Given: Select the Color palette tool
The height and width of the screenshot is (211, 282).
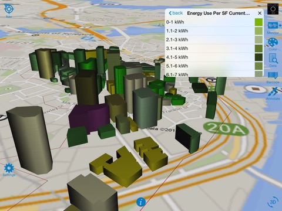Looking at the screenshot, I should pos(273,44).
